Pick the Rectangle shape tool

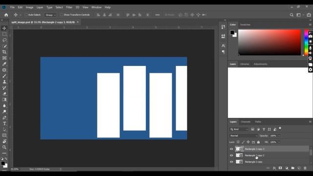(x=4, y=135)
